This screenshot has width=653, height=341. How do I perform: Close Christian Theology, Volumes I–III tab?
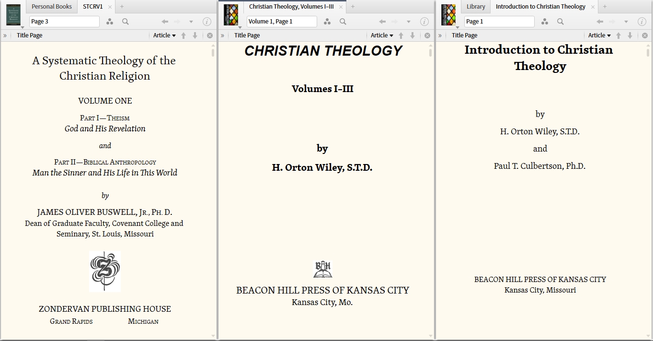click(341, 7)
